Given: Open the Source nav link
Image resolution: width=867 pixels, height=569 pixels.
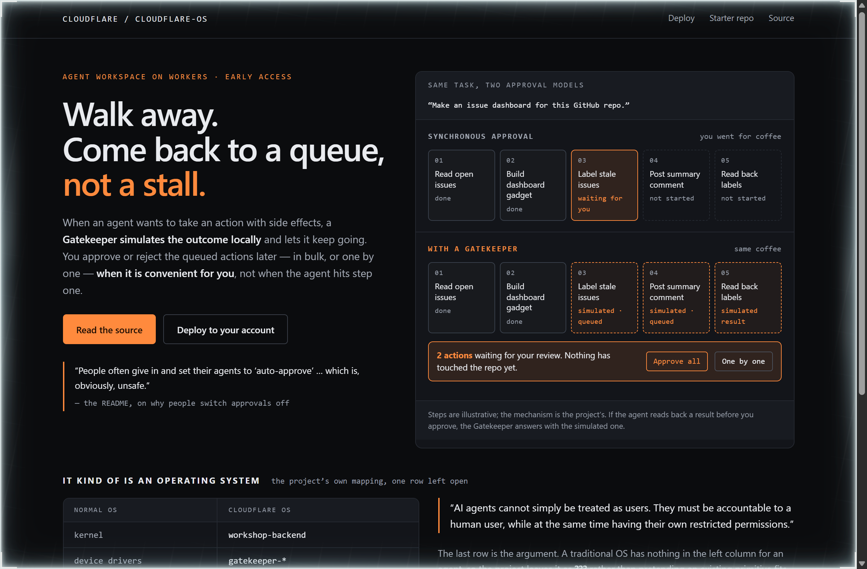Looking at the screenshot, I should coord(781,18).
